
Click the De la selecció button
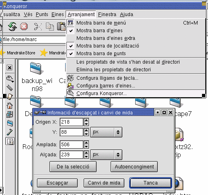[x=73, y=167]
